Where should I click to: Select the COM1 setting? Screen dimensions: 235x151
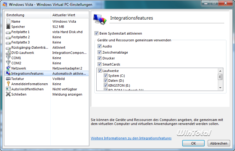(x=47, y=58)
